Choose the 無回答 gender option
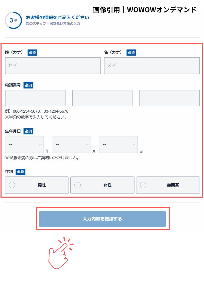Image resolution: width=204 pixels, height=306 pixels. coord(168,185)
